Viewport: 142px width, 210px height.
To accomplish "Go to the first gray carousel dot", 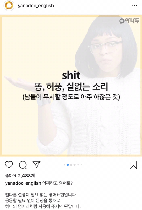I will coord(64,165).
